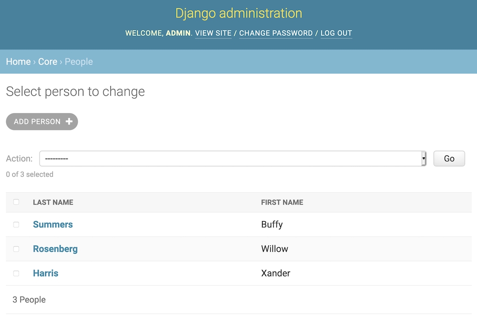Viewport: 477px width, 325px height.
Task: Click the Django administration title
Action: pos(238,13)
